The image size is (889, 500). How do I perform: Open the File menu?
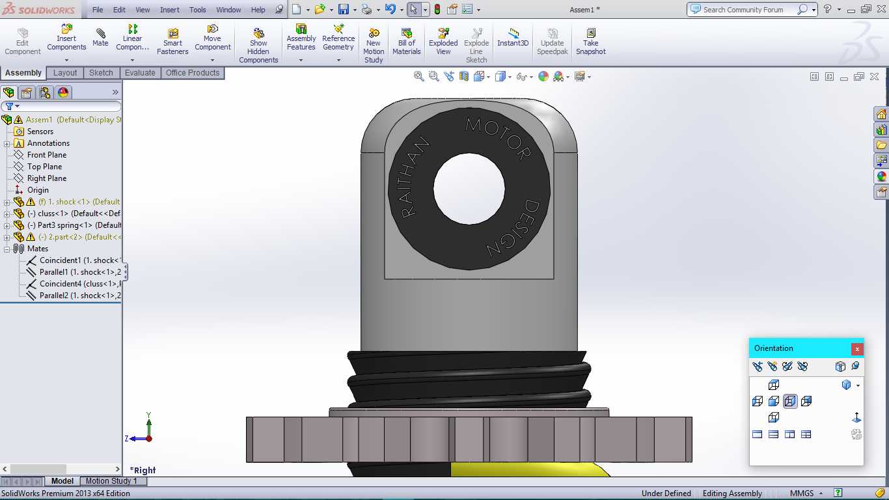click(98, 10)
